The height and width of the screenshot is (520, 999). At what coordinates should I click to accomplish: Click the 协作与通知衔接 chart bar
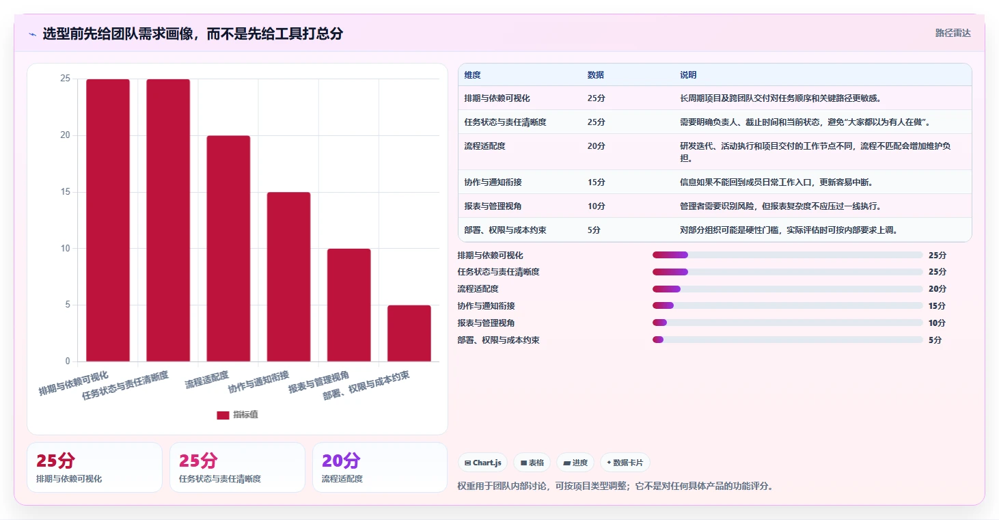click(288, 277)
